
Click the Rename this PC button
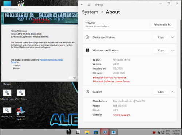(162, 24)
